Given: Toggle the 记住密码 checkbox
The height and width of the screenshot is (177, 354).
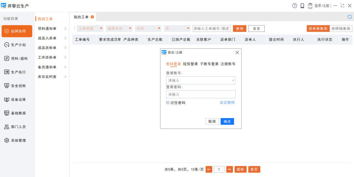Looking at the screenshot, I should (x=168, y=103).
